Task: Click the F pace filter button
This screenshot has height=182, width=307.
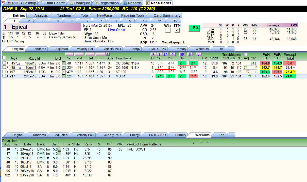Action: [x=153, y=54]
